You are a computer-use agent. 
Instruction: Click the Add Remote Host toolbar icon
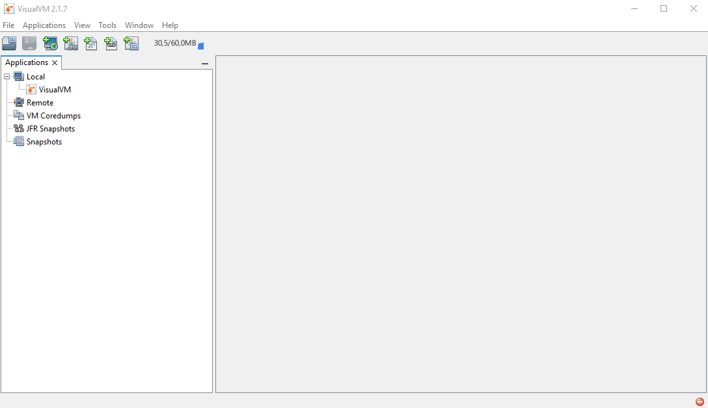pos(51,44)
